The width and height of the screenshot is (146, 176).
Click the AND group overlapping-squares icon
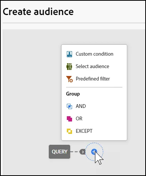(69, 106)
